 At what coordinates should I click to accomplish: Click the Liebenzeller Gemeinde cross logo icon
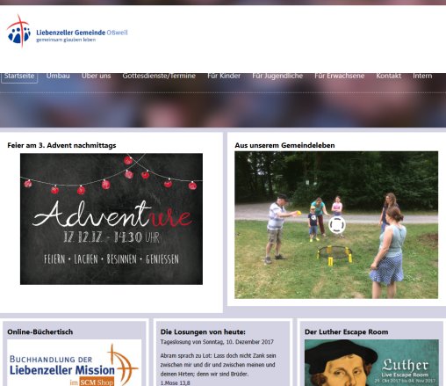(x=19, y=32)
